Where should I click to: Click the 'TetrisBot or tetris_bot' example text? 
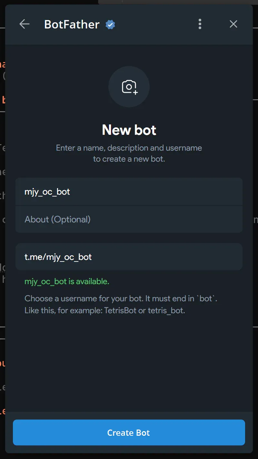[144, 311]
